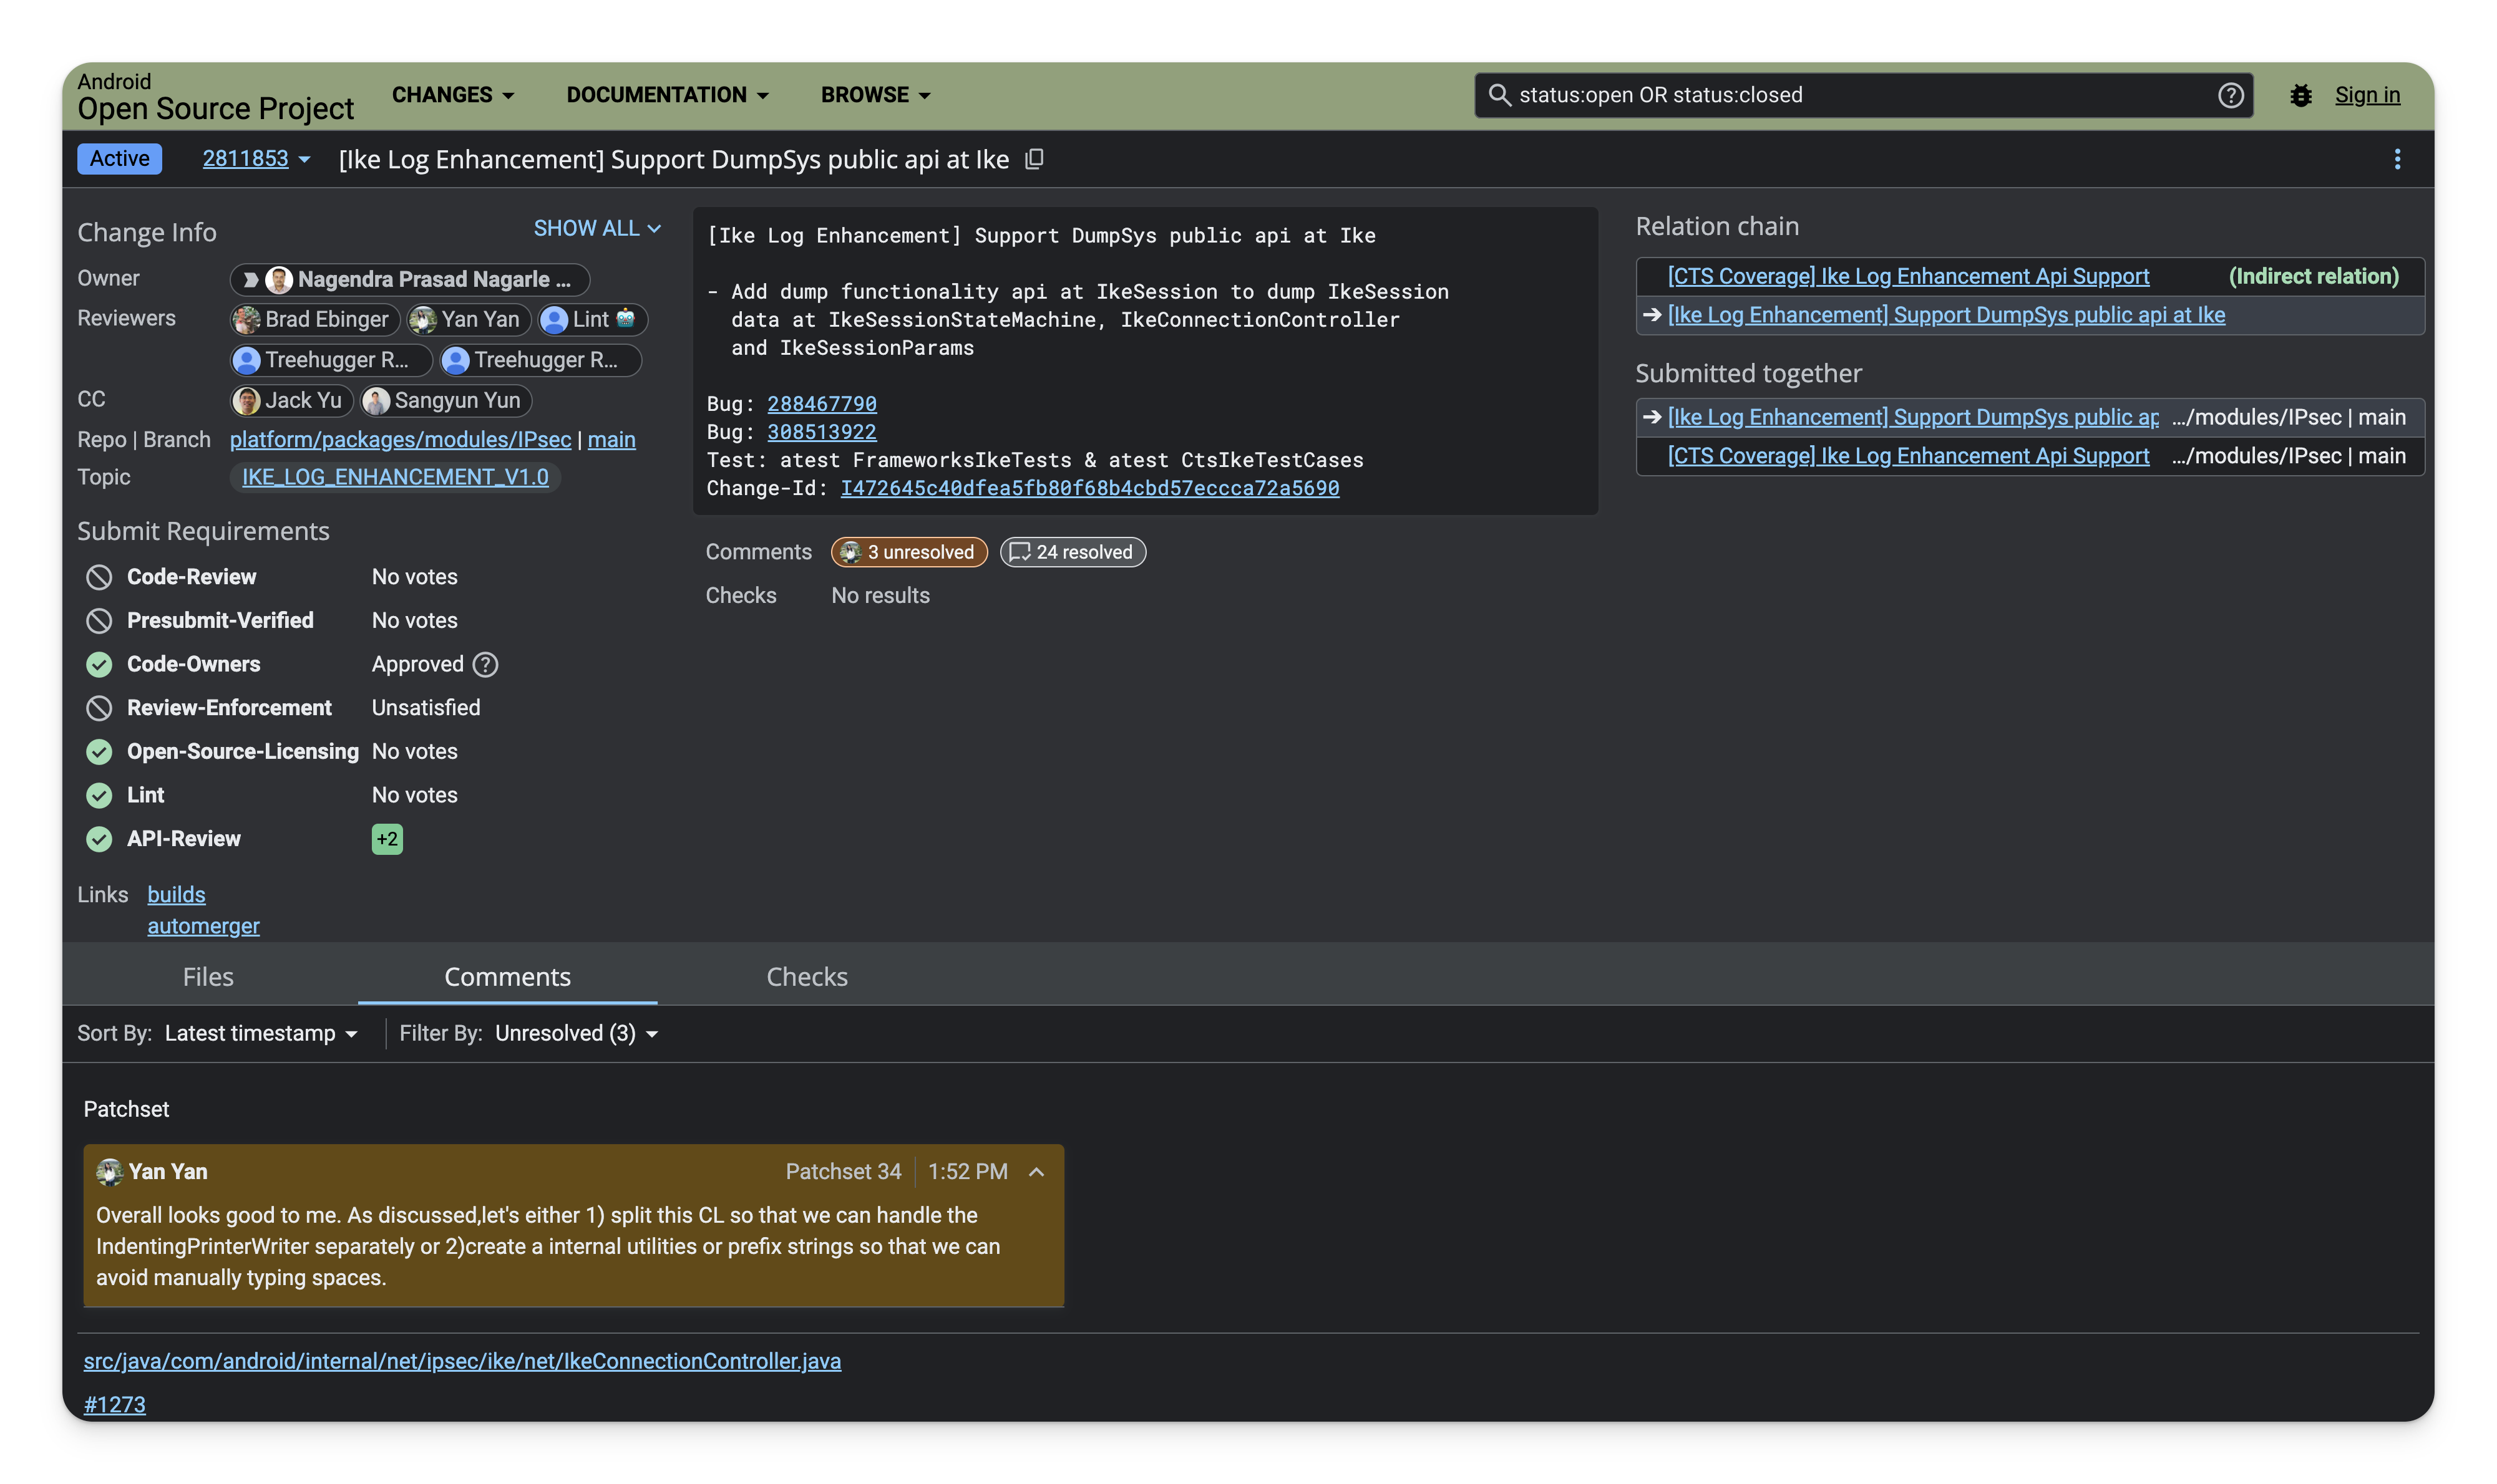Switch to the Files tab

click(x=208, y=976)
